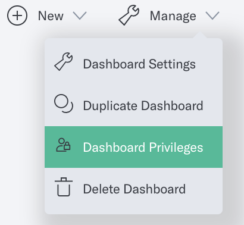Click the "Delete Dashboard" text label
244x225 pixels.
(134, 189)
